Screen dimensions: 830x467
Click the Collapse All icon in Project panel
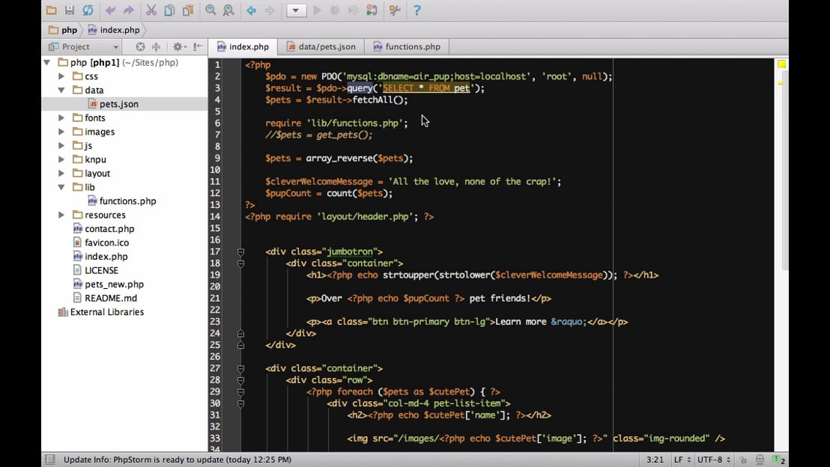pos(156,46)
